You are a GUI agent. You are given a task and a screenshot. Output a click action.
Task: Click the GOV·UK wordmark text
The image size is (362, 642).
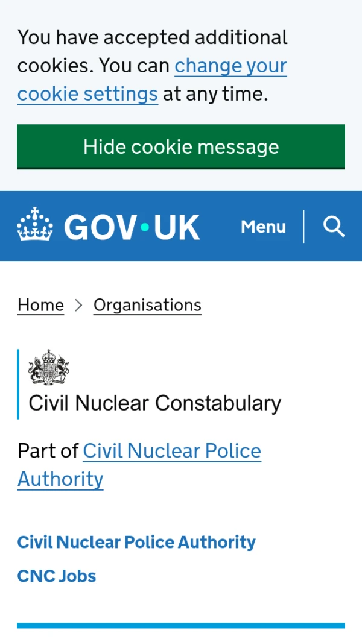click(x=132, y=227)
